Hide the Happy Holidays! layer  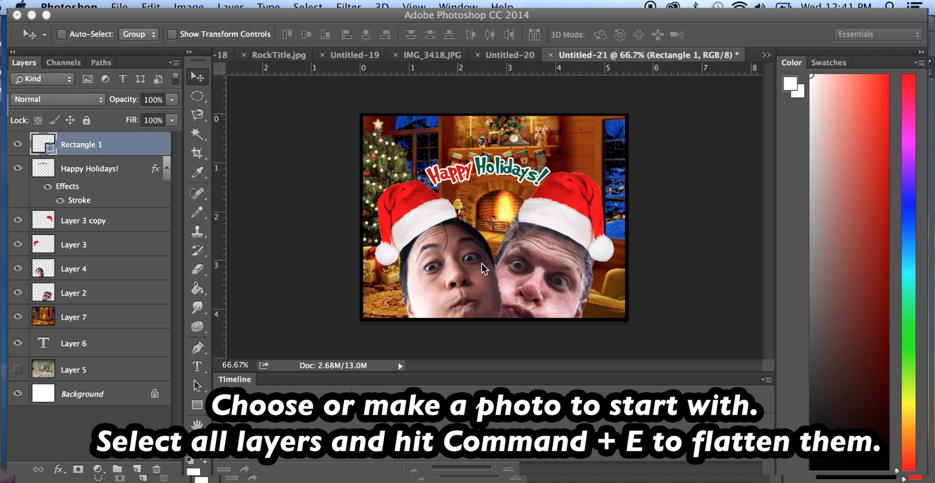(x=18, y=168)
